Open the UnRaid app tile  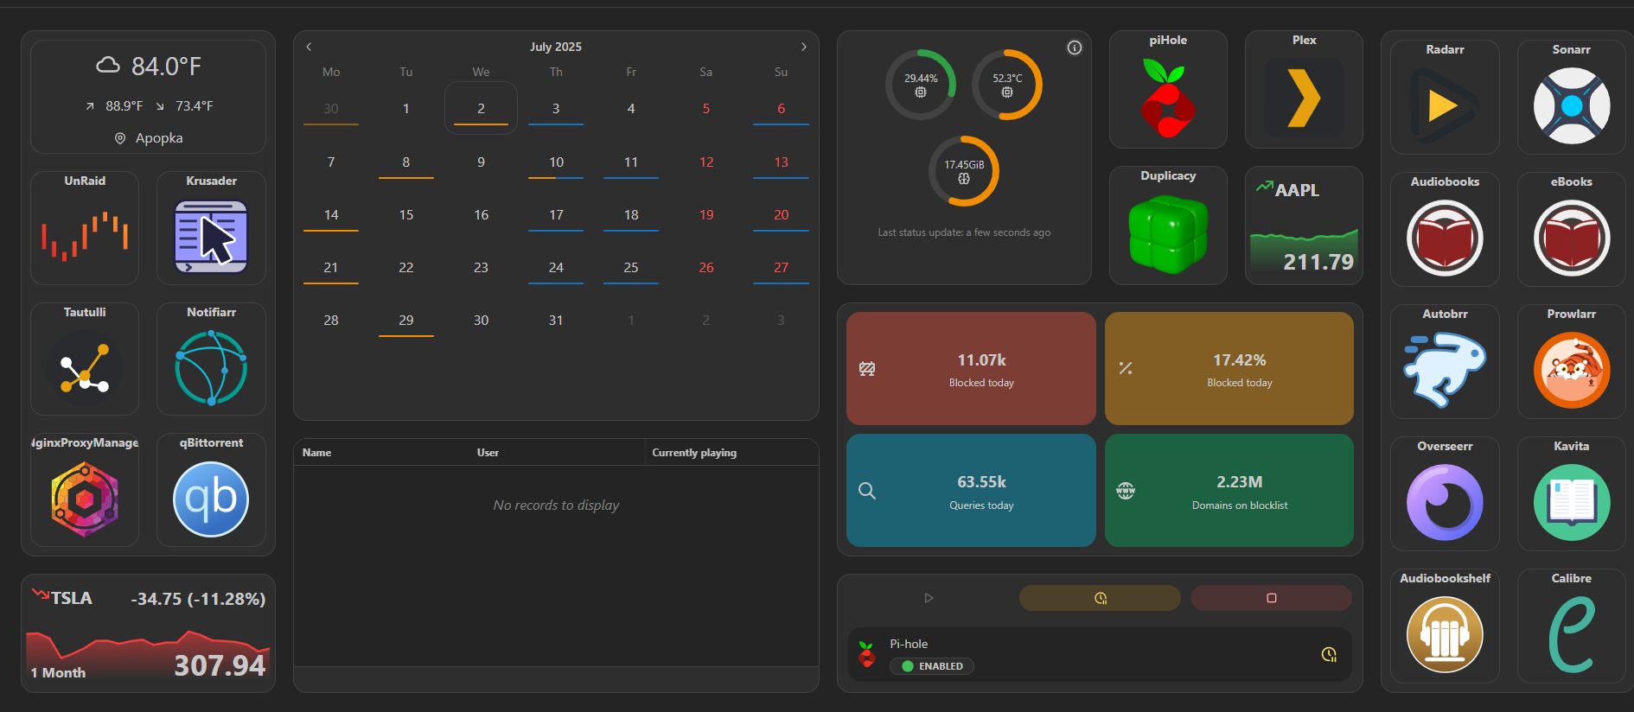[85, 228]
